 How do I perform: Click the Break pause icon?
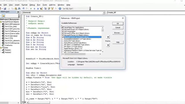tap(34, 9)
